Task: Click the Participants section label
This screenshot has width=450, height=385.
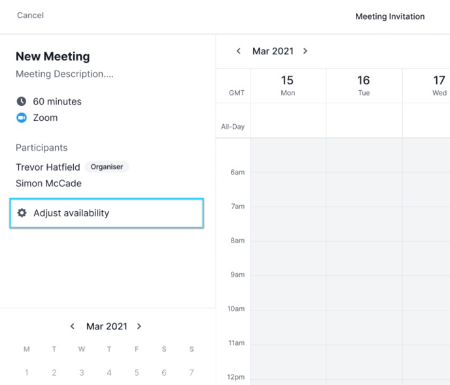Action: pos(42,148)
